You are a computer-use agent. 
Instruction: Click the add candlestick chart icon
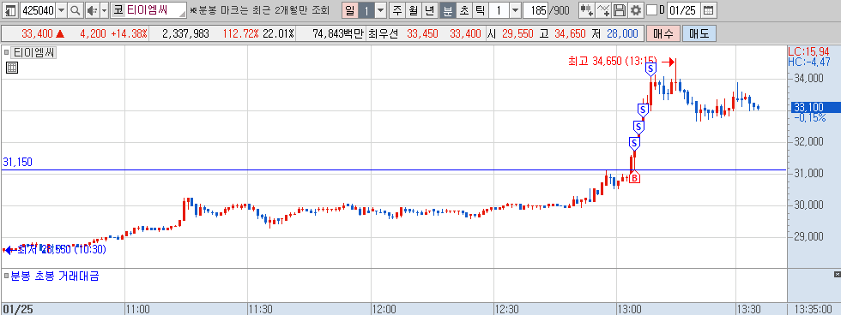[x=587, y=10]
